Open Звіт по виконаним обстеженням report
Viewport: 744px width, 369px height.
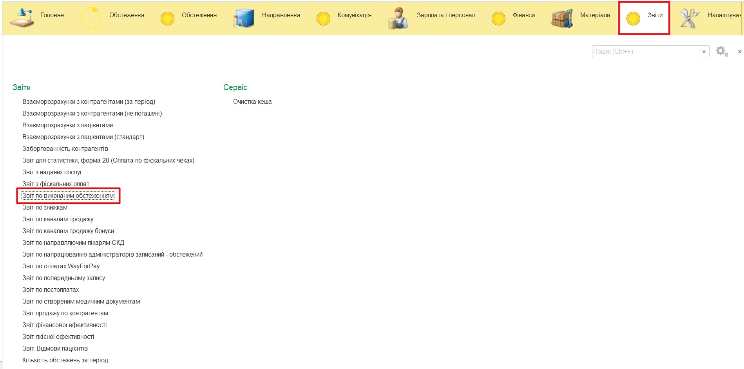(68, 196)
